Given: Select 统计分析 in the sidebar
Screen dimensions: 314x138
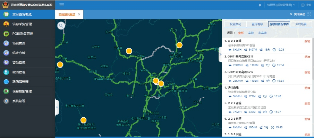Looking at the screenshot, I should pyautogui.click(x=19, y=53).
